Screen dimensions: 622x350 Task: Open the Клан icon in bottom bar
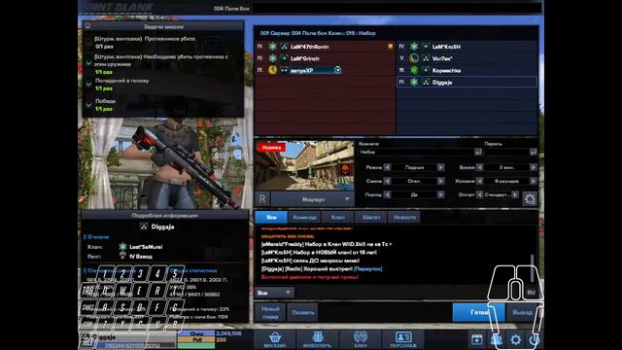[361, 339]
